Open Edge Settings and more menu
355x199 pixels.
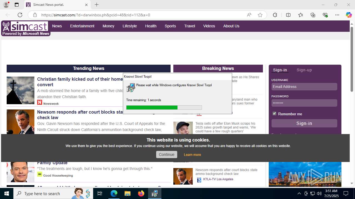pyautogui.click(x=337, y=15)
